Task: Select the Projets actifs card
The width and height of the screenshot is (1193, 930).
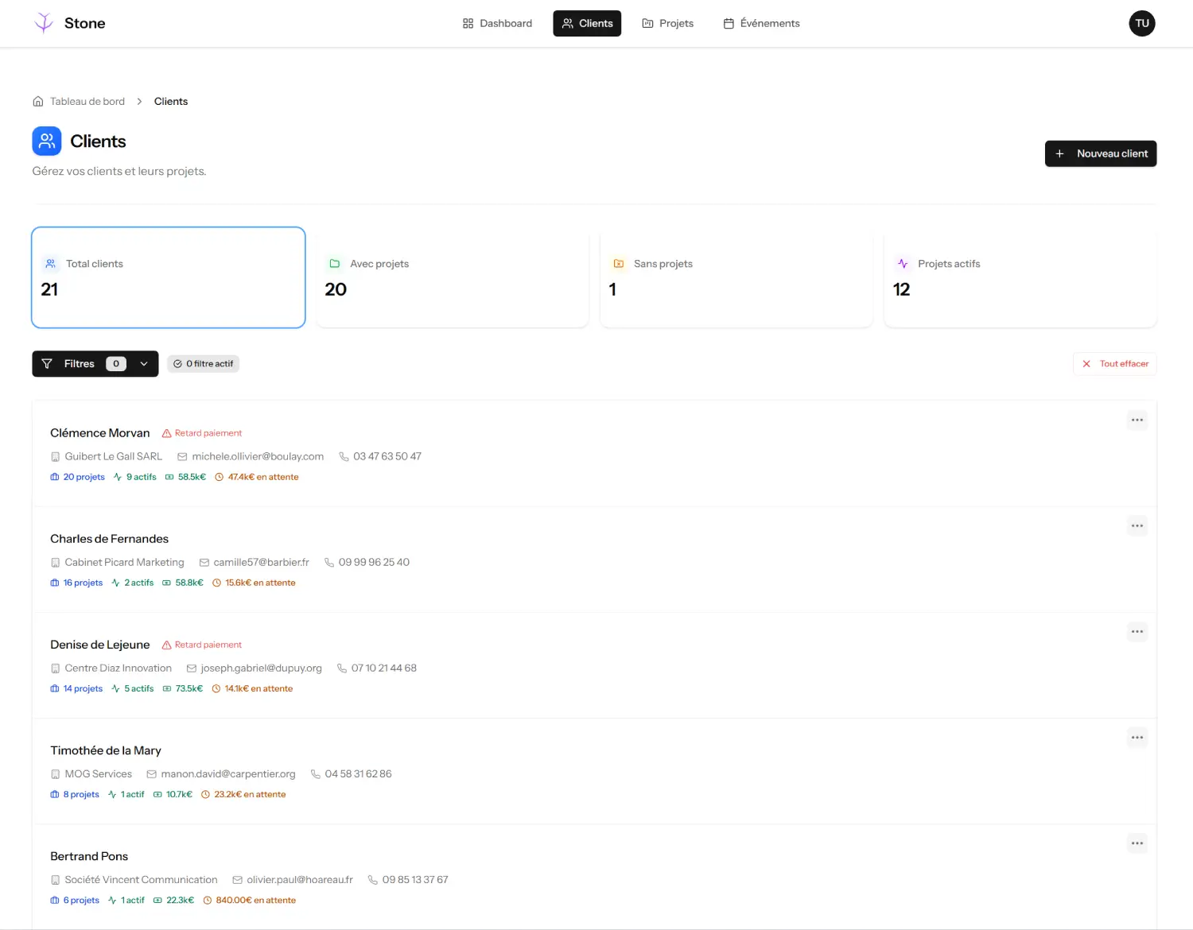Action: [x=1020, y=277]
